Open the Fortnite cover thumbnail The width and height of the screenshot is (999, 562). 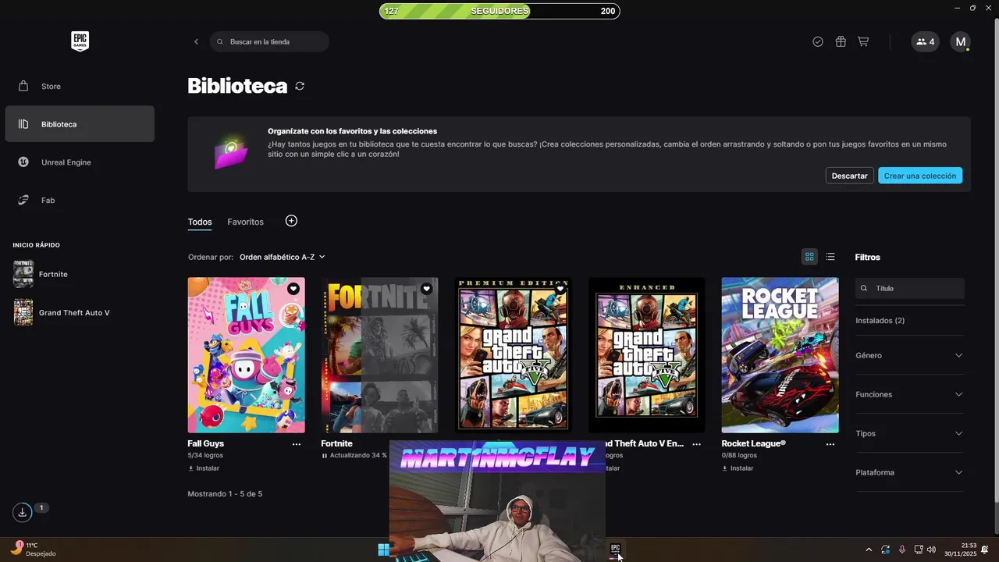(x=379, y=355)
